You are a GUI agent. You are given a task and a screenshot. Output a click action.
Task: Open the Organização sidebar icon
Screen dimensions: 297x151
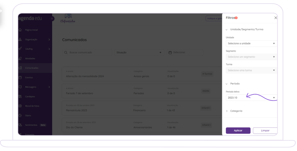pos(20,39)
